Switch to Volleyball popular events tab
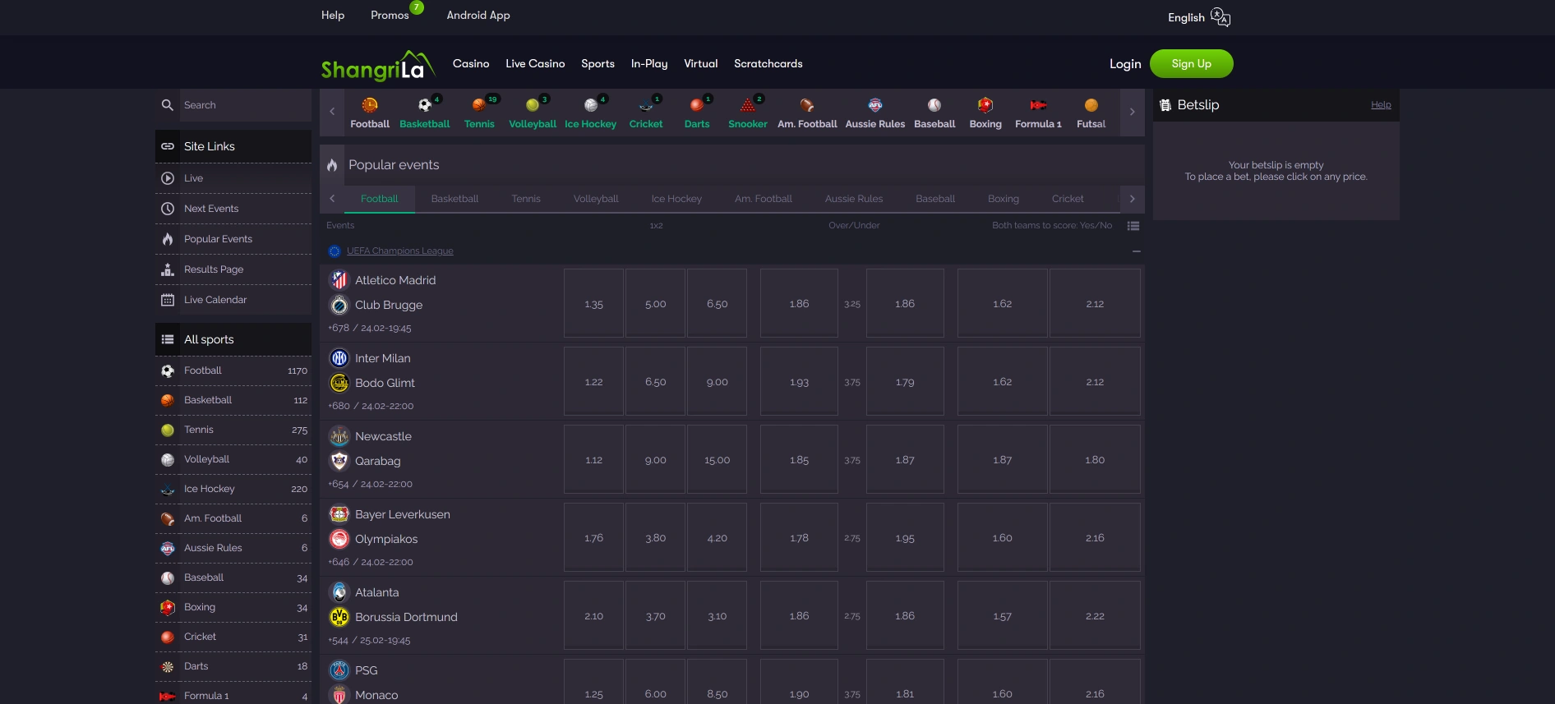 click(596, 199)
